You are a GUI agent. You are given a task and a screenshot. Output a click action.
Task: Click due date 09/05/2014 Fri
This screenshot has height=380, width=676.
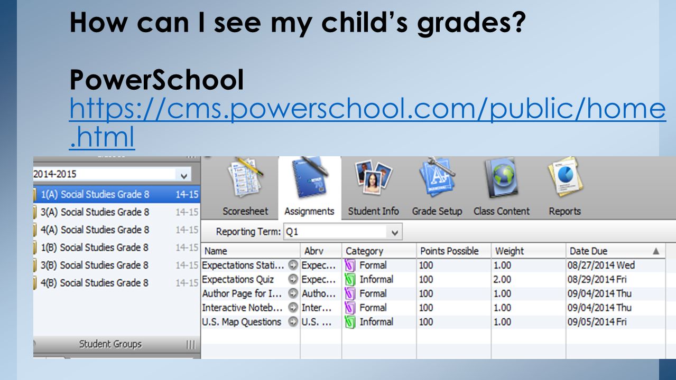597,321
